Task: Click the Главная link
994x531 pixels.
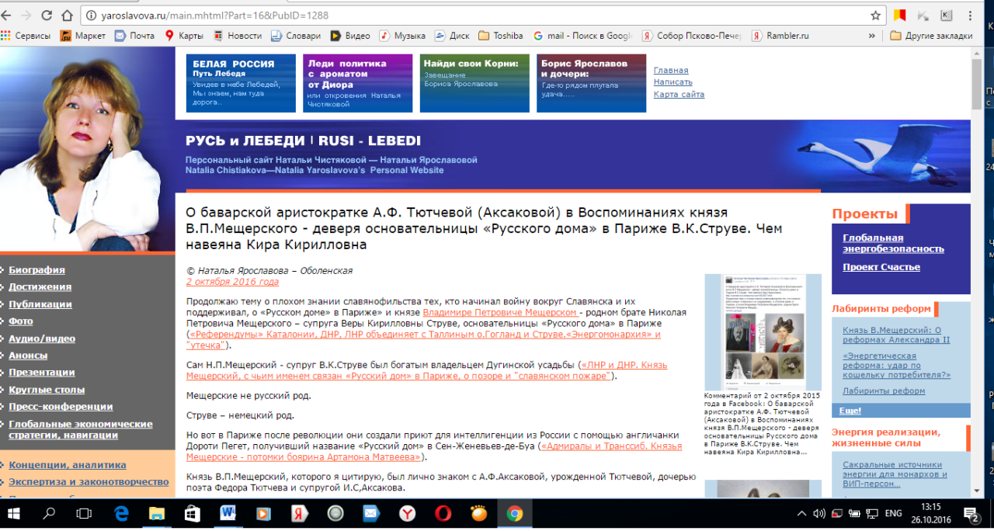Action: click(671, 70)
